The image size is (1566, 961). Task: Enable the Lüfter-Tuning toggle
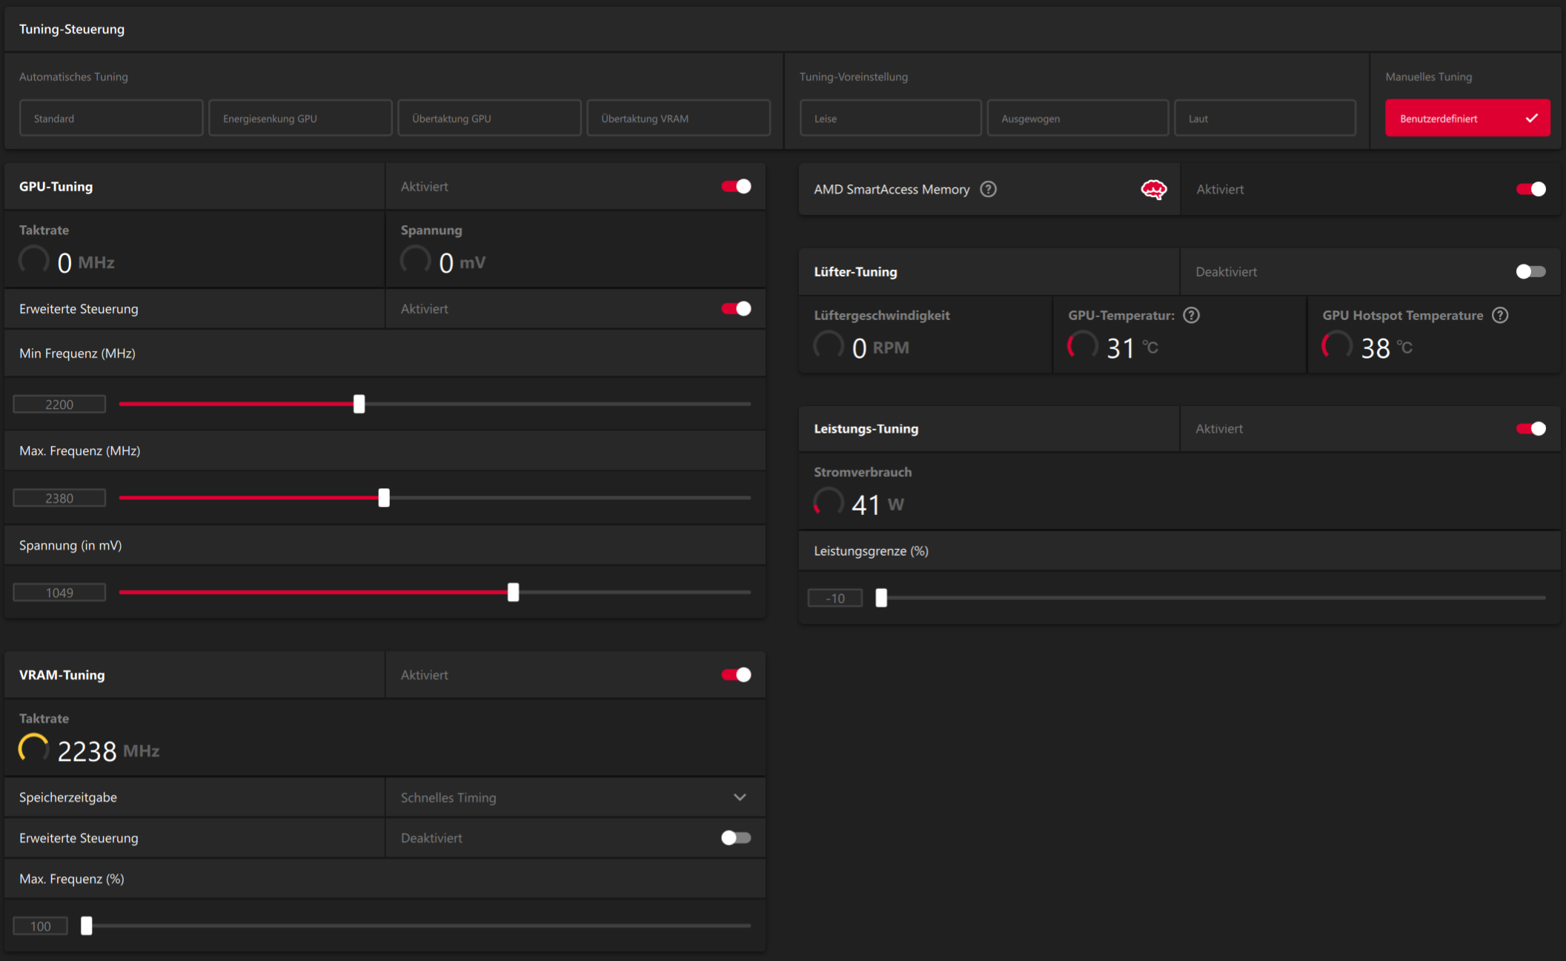point(1530,272)
